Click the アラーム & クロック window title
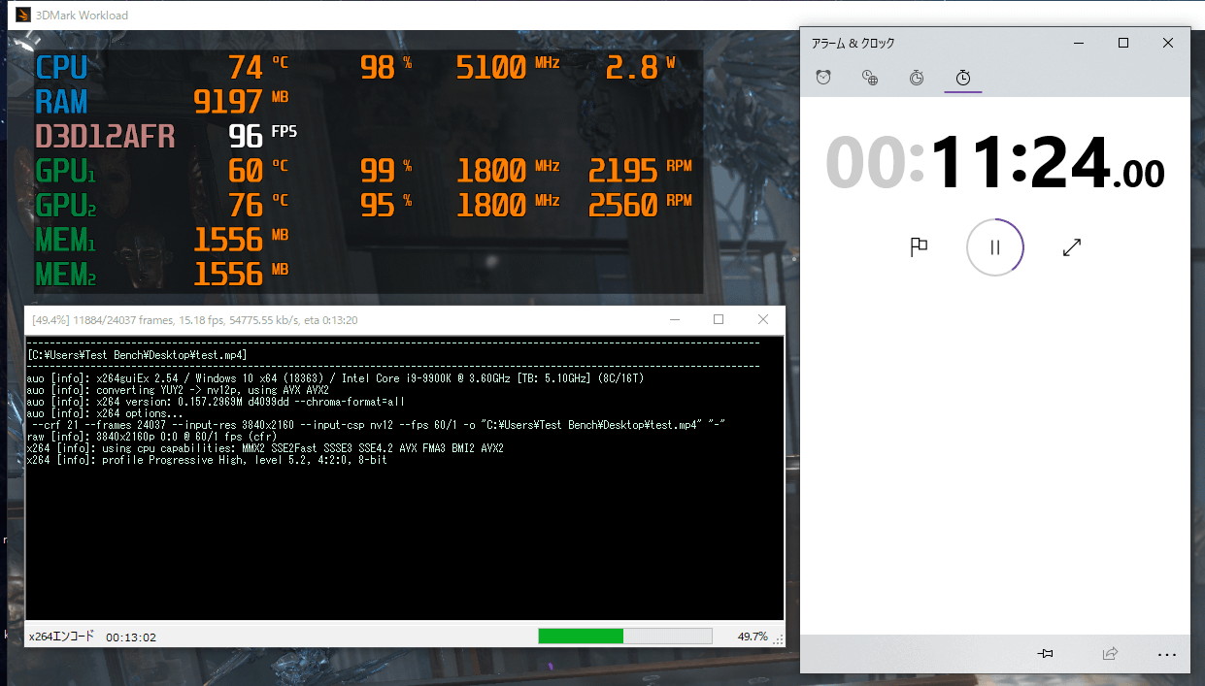1205x686 pixels. click(x=854, y=44)
